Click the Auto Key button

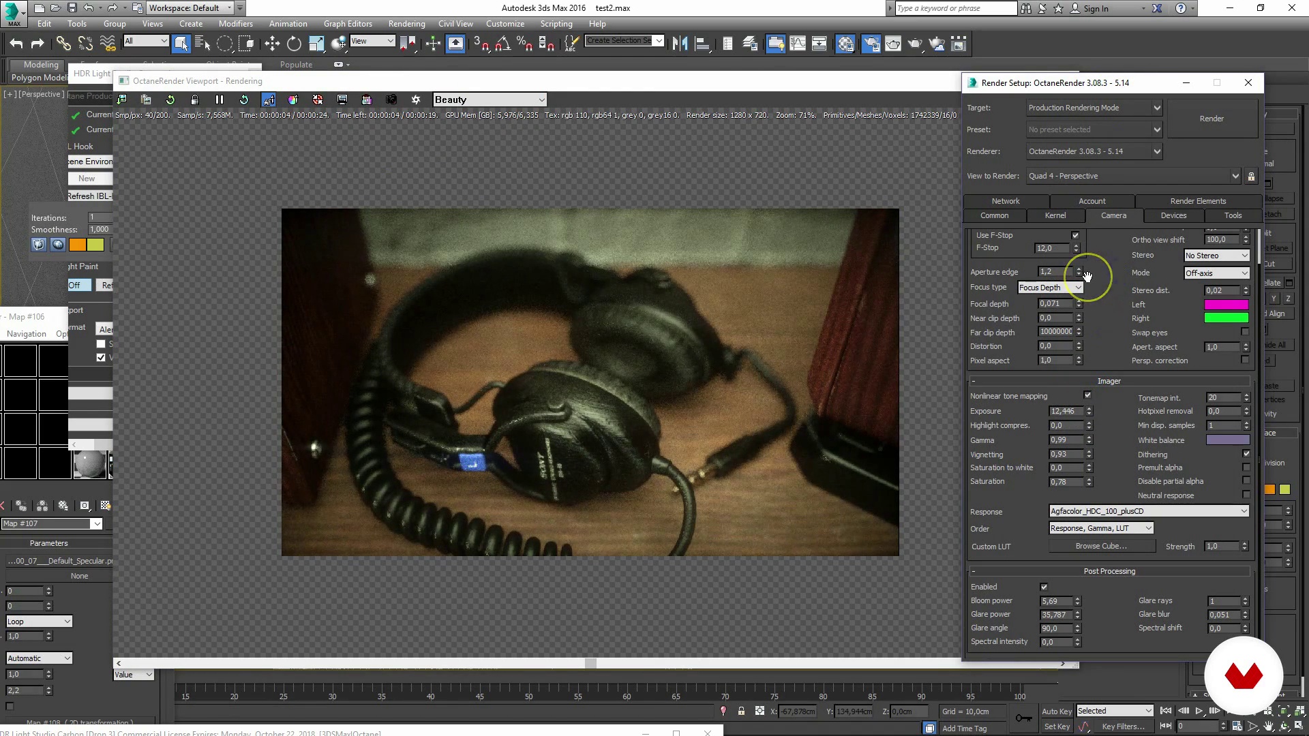(x=1056, y=711)
